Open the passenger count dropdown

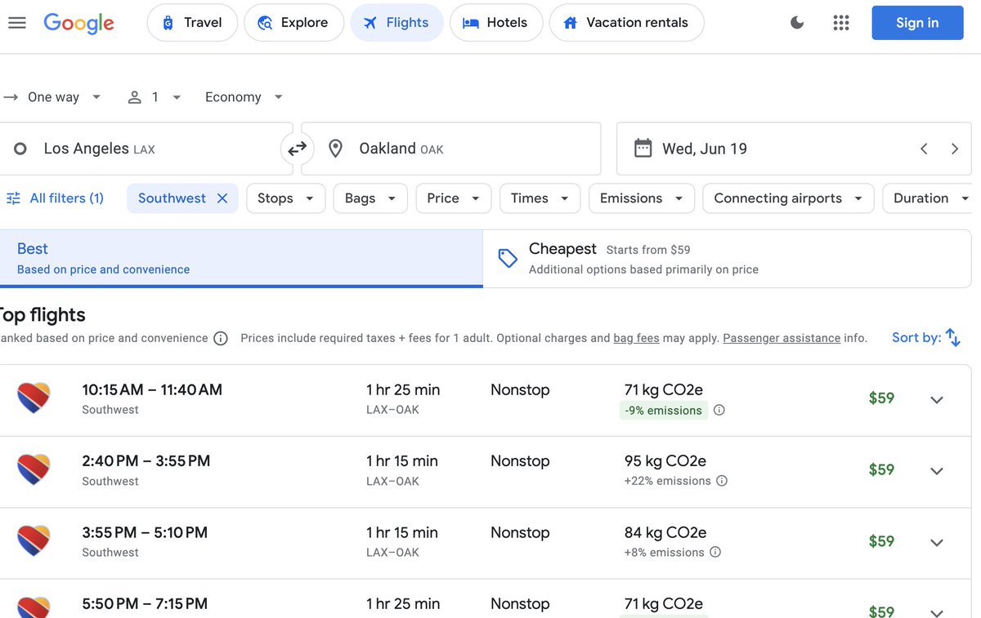155,97
